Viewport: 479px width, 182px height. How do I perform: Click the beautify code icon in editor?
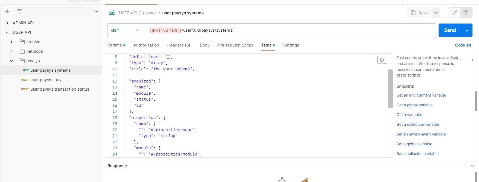382,60
